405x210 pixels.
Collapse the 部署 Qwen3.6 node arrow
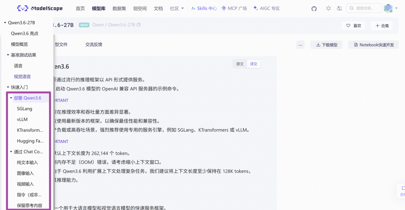point(11,98)
